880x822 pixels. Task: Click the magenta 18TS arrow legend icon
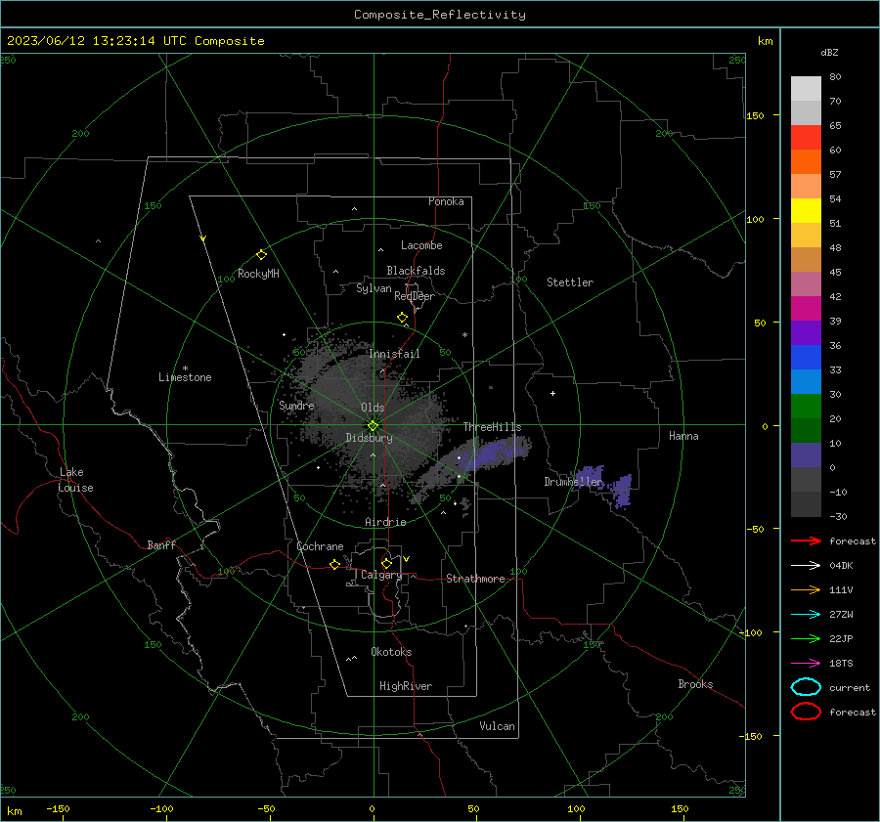point(806,664)
